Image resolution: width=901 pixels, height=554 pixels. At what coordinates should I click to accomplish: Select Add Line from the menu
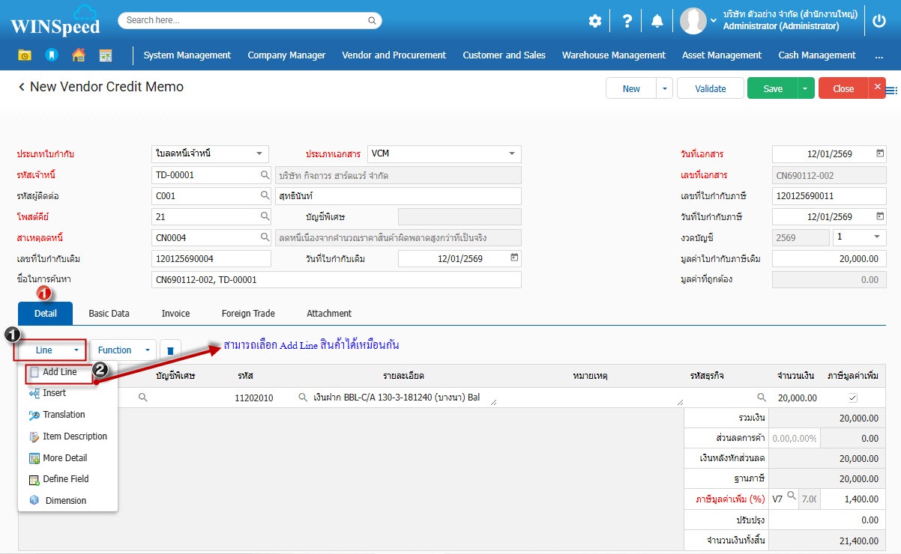(59, 372)
